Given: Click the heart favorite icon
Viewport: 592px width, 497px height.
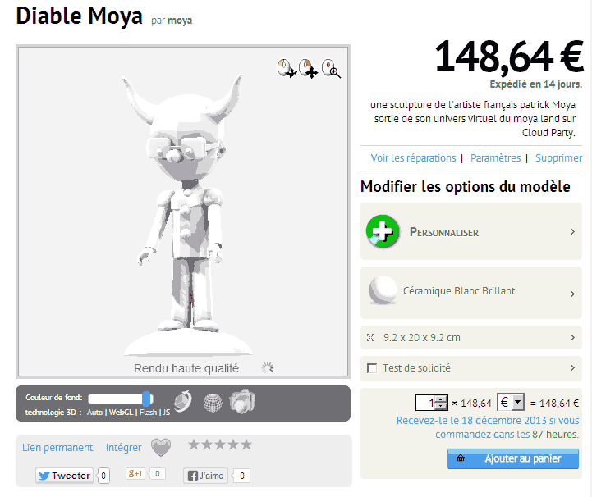Looking at the screenshot, I should click(161, 447).
